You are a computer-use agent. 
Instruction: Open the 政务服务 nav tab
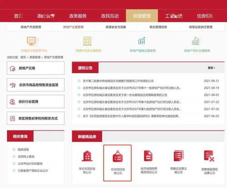(x=78, y=16)
